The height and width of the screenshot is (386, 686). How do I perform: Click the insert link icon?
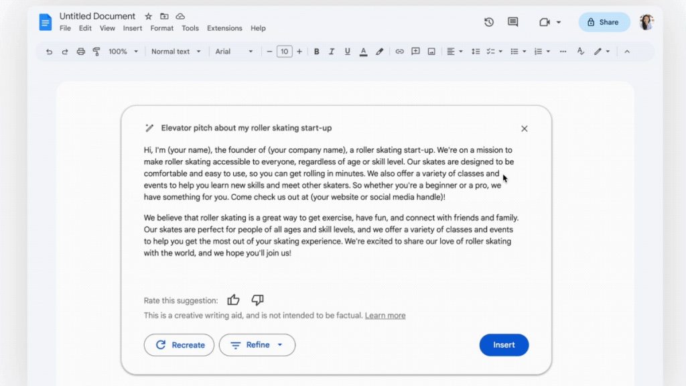[399, 52]
